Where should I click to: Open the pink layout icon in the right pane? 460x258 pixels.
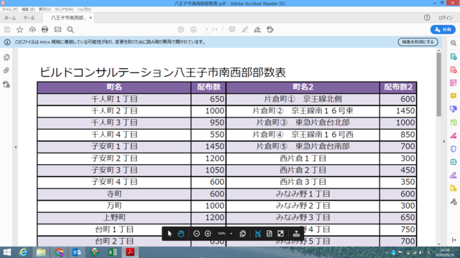(454, 83)
